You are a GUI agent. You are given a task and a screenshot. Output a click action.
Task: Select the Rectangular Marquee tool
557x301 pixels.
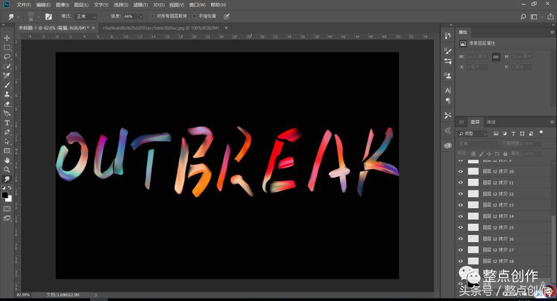pos(7,47)
